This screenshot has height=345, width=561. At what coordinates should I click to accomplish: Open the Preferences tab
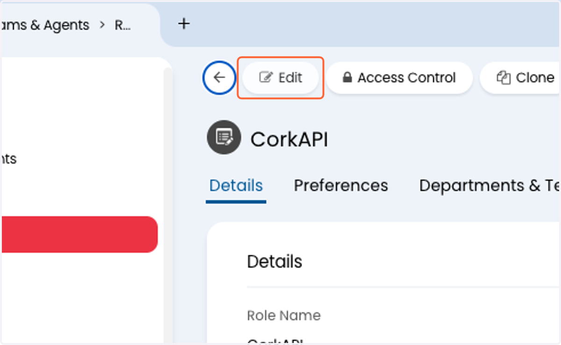(x=341, y=186)
